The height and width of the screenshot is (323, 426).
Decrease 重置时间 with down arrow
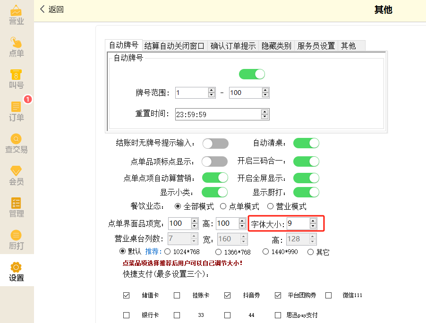(264, 117)
